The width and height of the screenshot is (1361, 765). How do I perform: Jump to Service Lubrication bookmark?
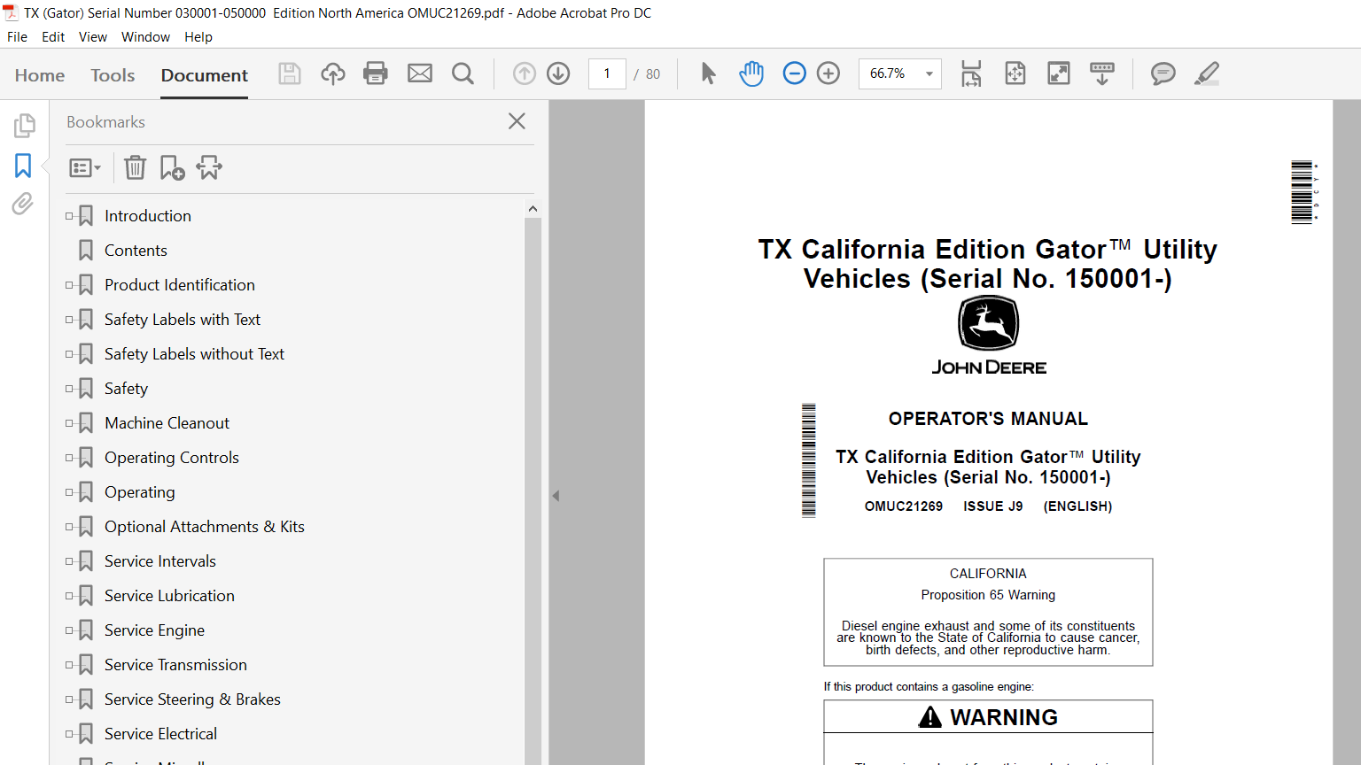pyautogui.click(x=169, y=596)
